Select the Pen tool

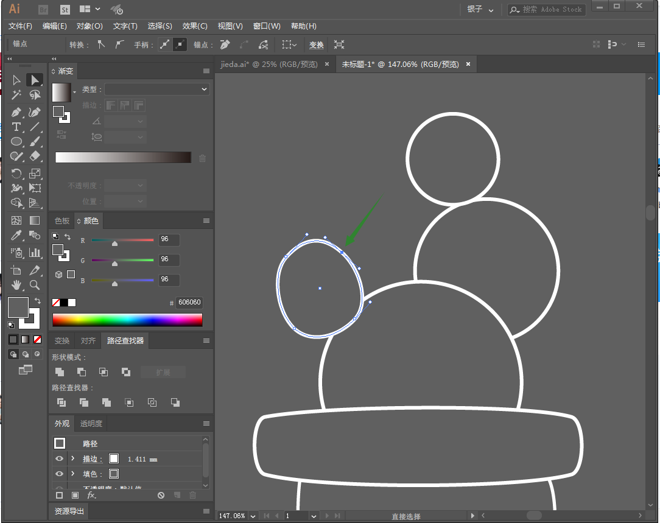click(16, 112)
